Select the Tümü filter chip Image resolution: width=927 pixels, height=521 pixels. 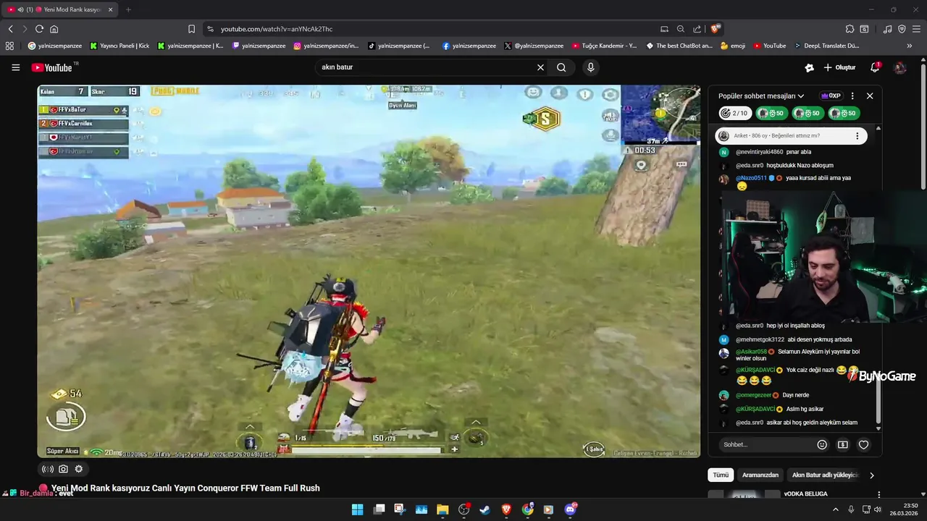[721, 475]
